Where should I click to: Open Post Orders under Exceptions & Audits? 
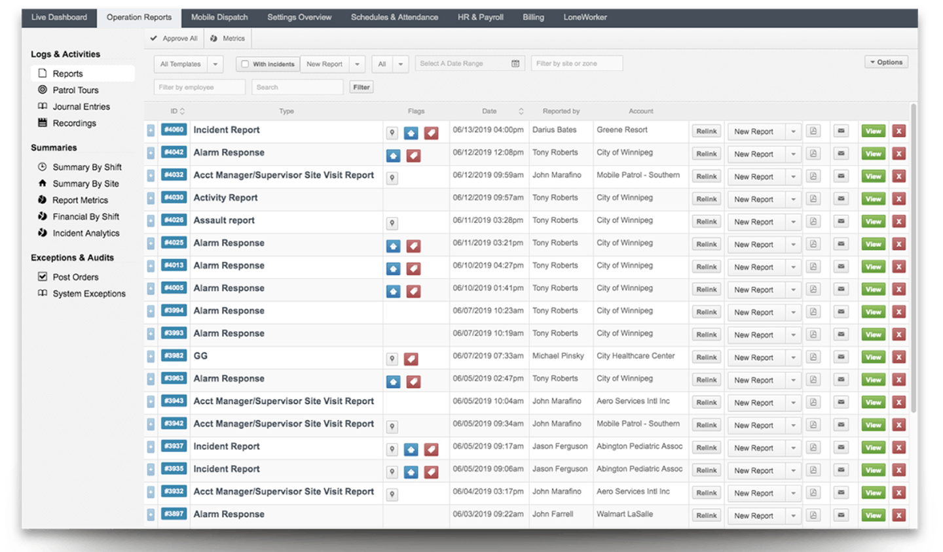tap(75, 277)
